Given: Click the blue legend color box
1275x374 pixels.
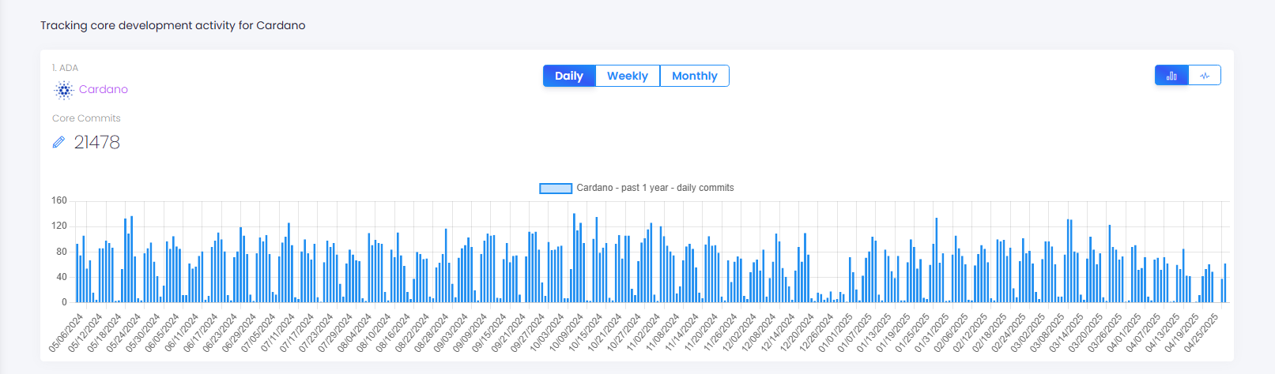Looking at the screenshot, I should pos(555,189).
